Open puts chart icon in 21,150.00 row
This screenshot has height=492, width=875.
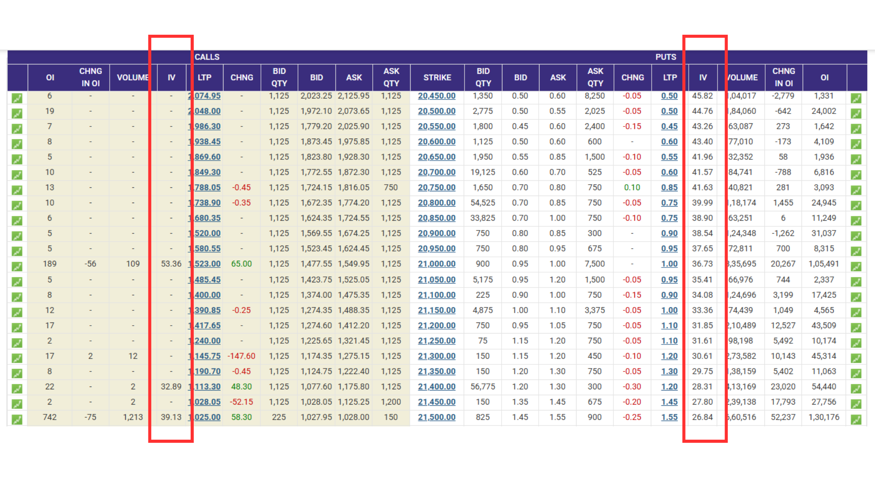point(856,312)
